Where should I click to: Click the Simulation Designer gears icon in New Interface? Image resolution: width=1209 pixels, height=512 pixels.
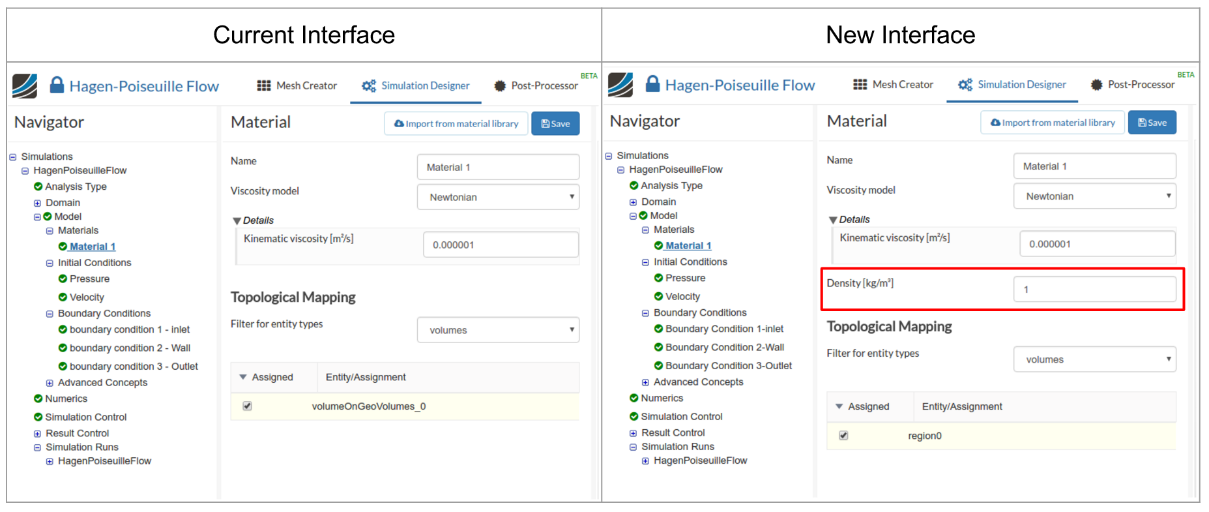(x=965, y=85)
